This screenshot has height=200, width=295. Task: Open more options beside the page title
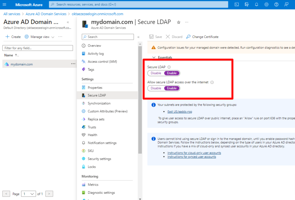point(187,22)
